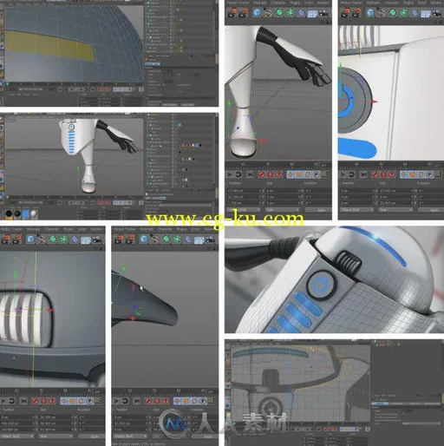Click the Cube primitive icon in robot leg view
Viewport: 444px width, 446px height.
(x=257, y=12)
